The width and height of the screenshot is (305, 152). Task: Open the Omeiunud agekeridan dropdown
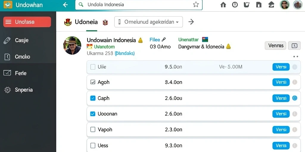(148, 22)
